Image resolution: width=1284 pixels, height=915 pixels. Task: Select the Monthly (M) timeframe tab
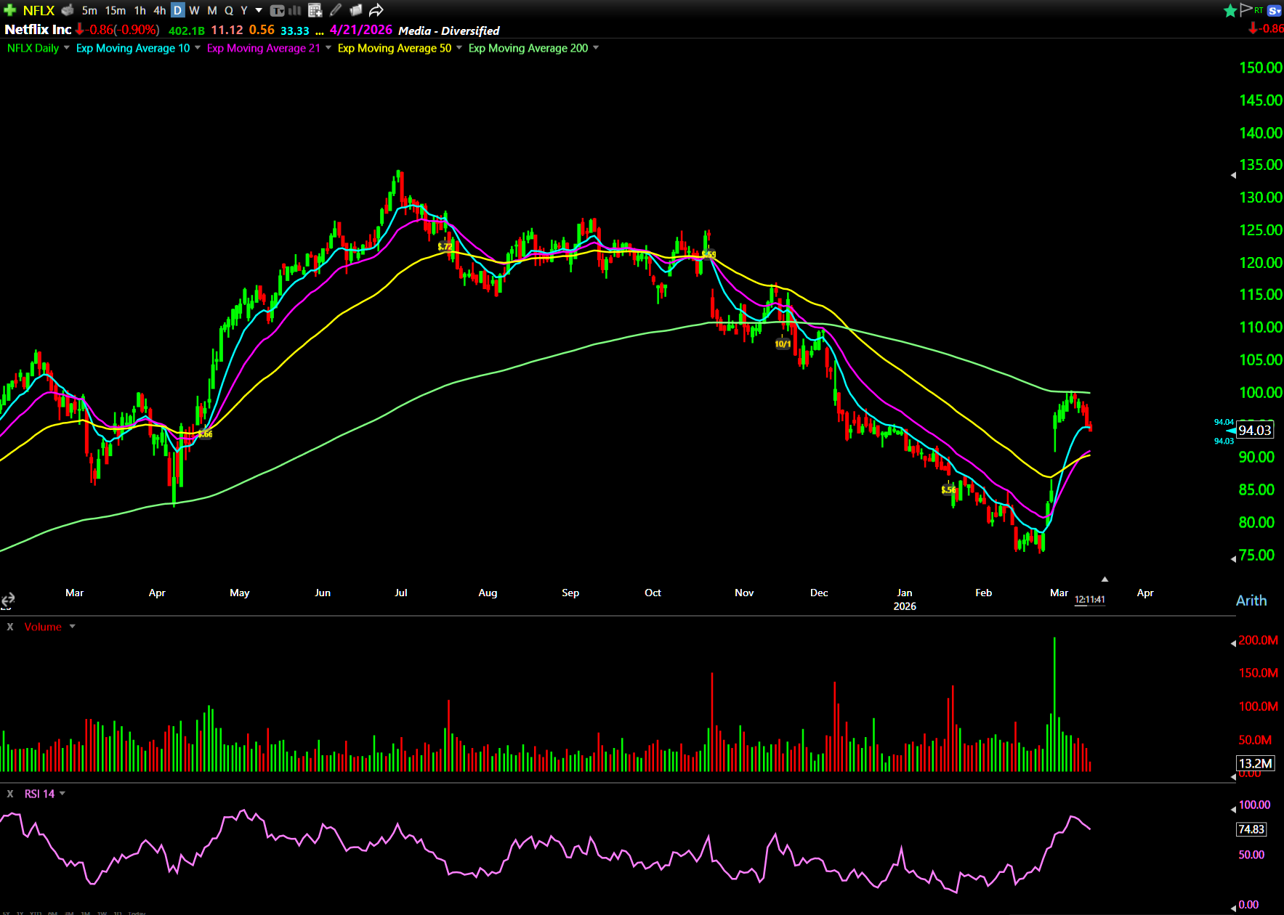211,10
